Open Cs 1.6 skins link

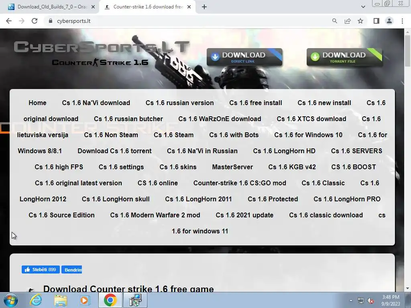(178, 167)
